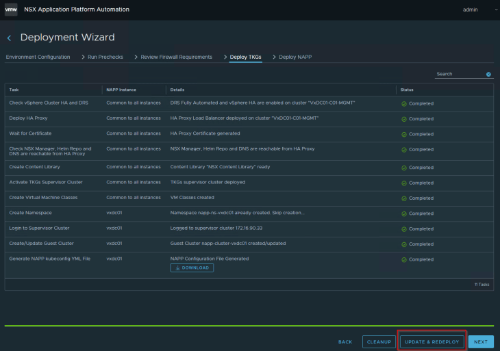The height and width of the screenshot is (351, 500).
Task: Click the Completed icon for Generate NAPP kubeconfig
Action: pos(404,259)
